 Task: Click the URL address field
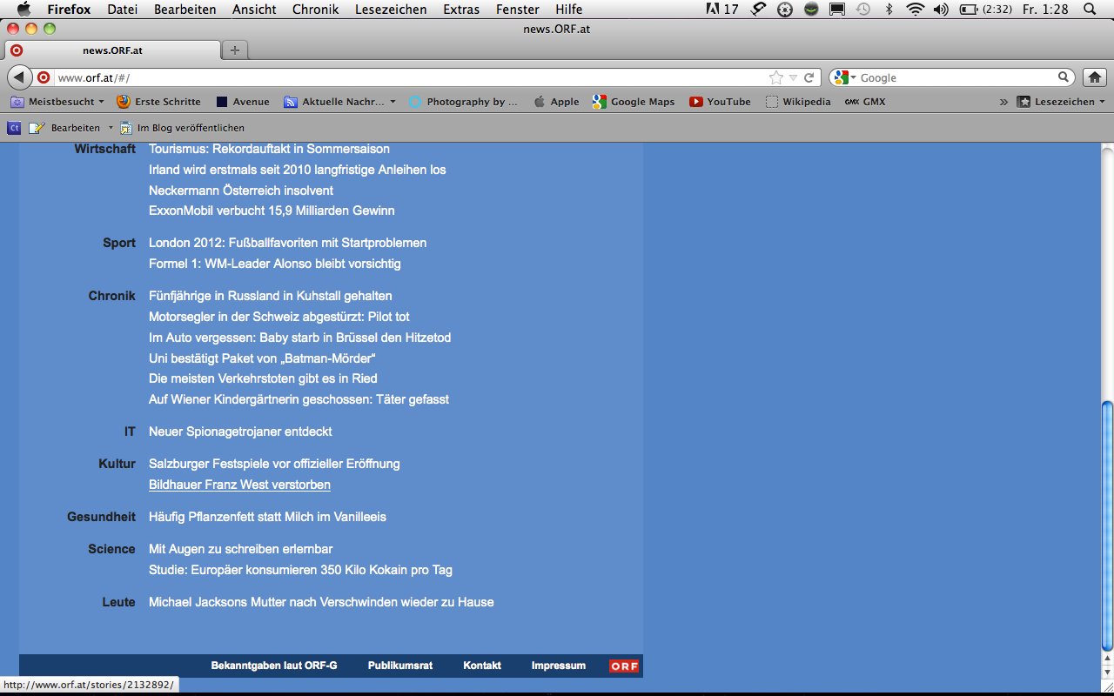(409, 77)
